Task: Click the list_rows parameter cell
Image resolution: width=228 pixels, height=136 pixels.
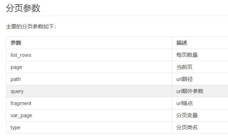Action: point(89,55)
